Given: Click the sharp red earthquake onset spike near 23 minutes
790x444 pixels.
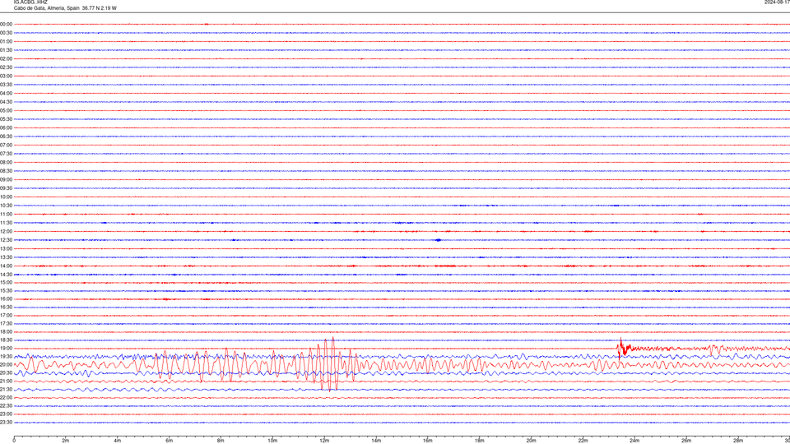Looking at the screenshot, I should pyautogui.click(x=620, y=347).
